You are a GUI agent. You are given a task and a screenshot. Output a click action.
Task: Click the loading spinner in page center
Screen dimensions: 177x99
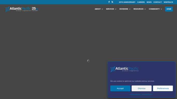tap(88, 61)
